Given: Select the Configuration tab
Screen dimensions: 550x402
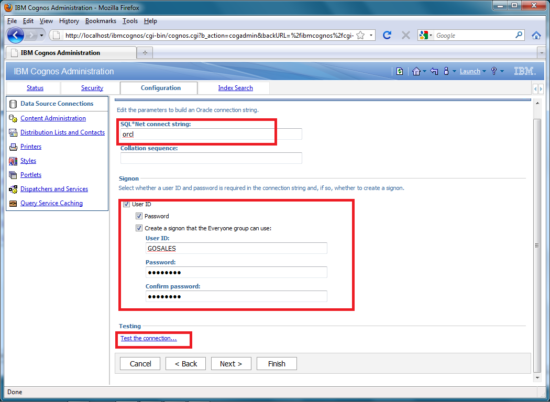Looking at the screenshot, I should click(x=161, y=88).
